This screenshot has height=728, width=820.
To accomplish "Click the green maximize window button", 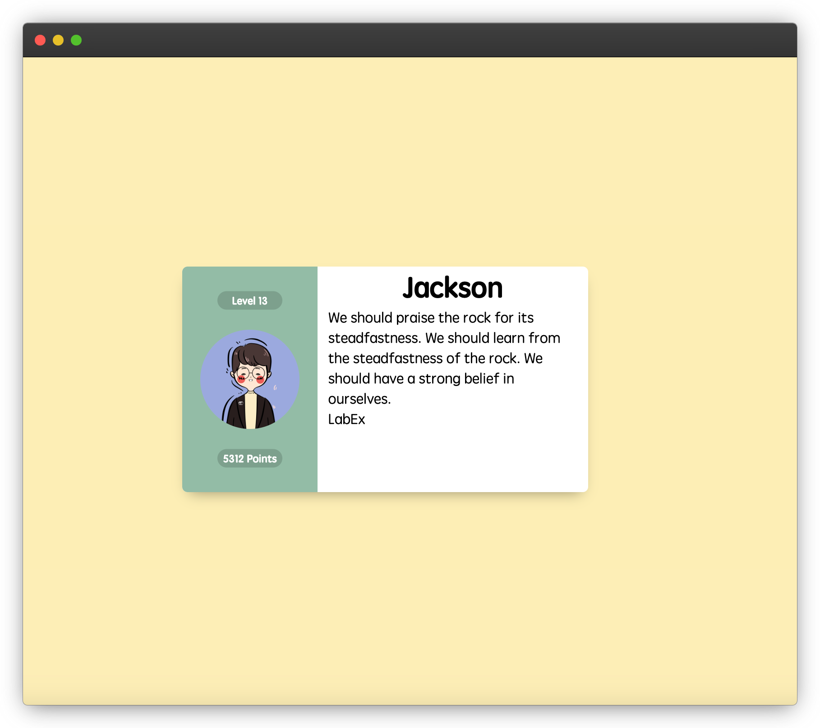I will tap(76, 40).
